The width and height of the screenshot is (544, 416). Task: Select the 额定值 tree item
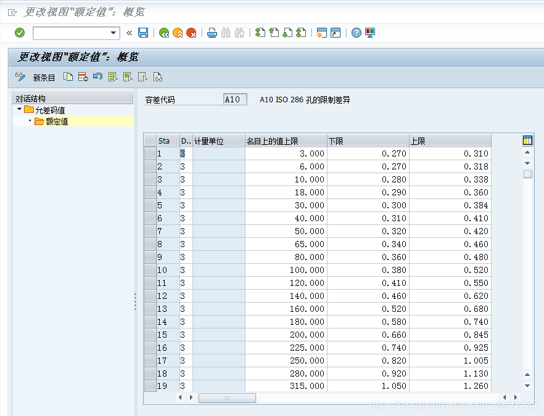pyautogui.click(x=57, y=121)
